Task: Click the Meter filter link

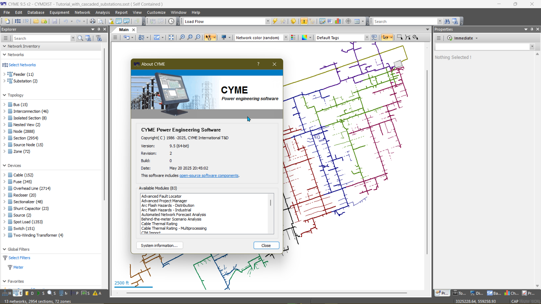Action: [18, 267]
